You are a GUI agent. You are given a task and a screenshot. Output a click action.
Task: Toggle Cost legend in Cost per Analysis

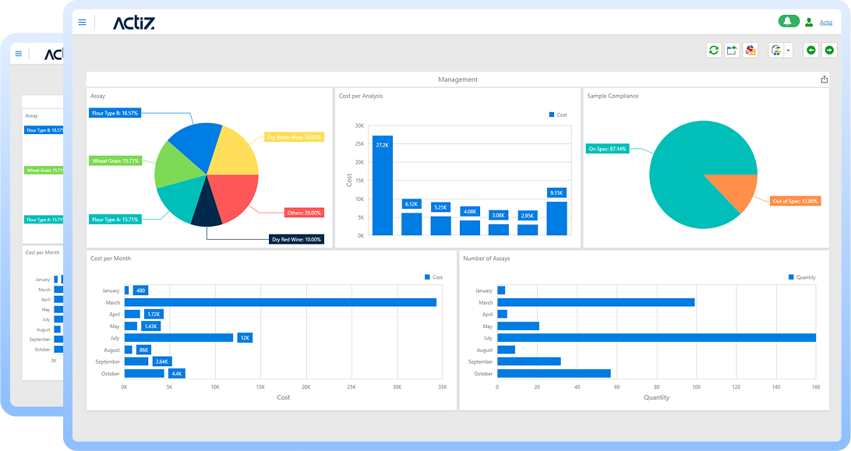(x=558, y=115)
